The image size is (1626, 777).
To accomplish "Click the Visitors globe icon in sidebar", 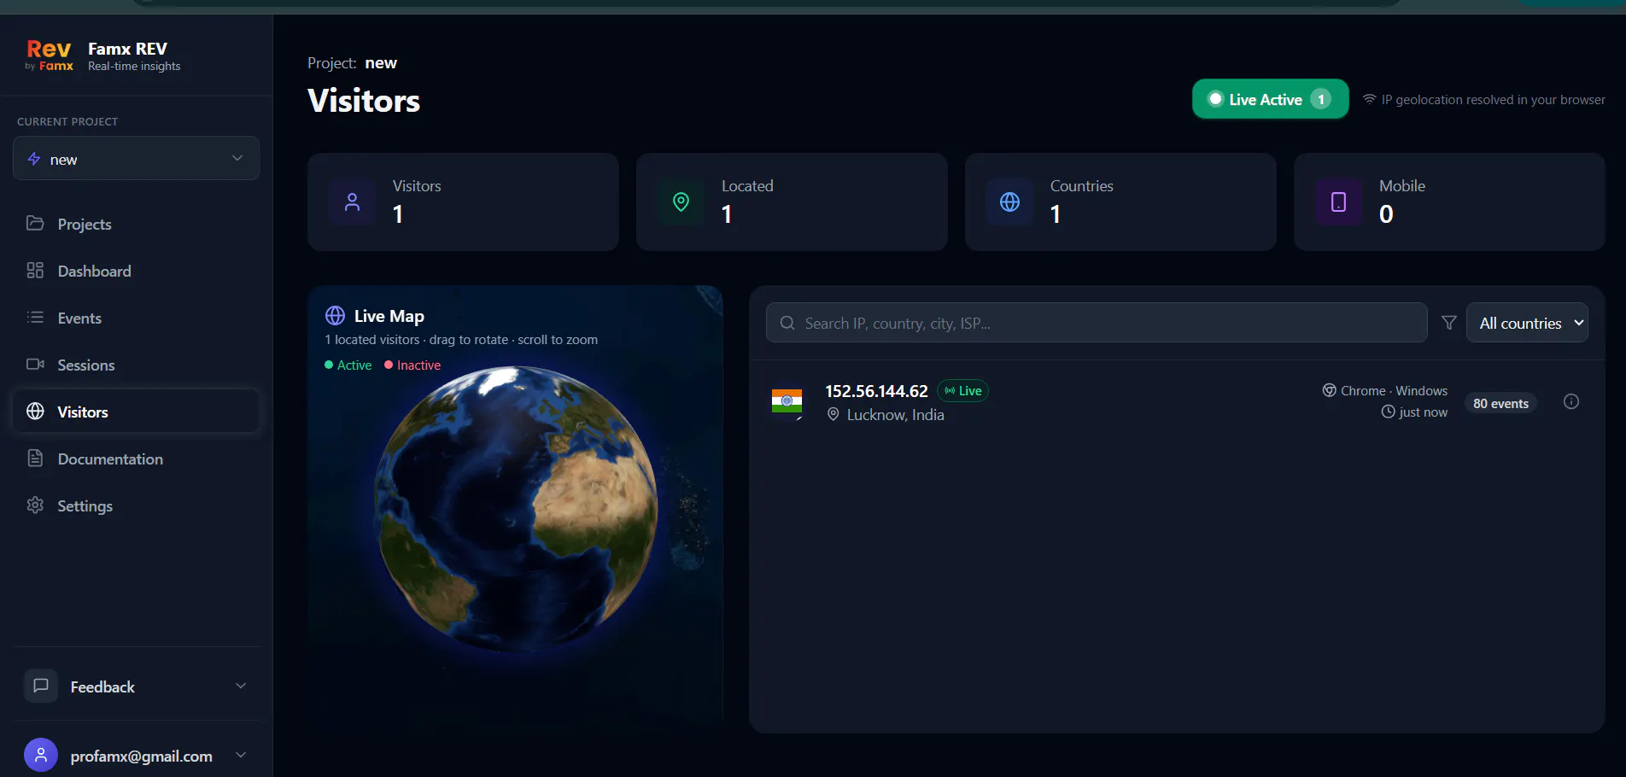I will pos(35,411).
